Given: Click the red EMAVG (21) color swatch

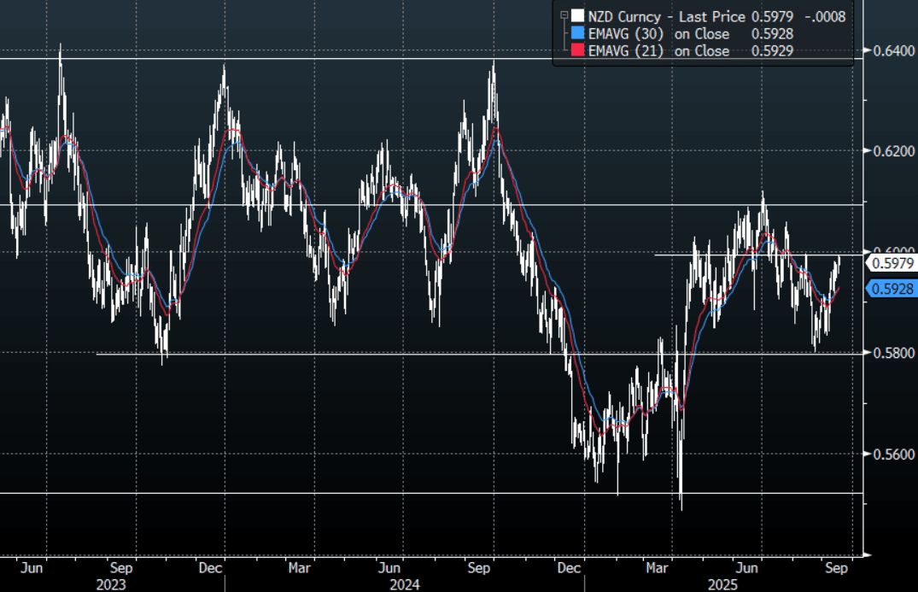Looking at the screenshot, I should (578, 51).
